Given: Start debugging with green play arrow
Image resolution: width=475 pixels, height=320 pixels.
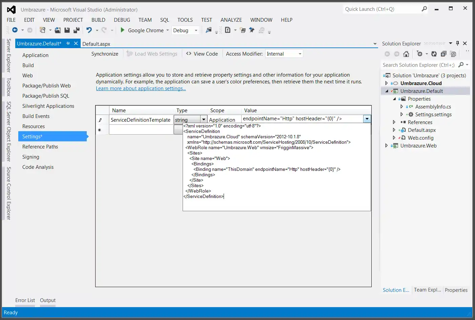Looking at the screenshot, I should [x=123, y=30].
